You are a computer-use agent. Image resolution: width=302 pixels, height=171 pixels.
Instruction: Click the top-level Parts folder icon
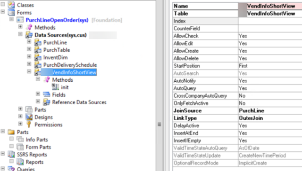point(11,132)
